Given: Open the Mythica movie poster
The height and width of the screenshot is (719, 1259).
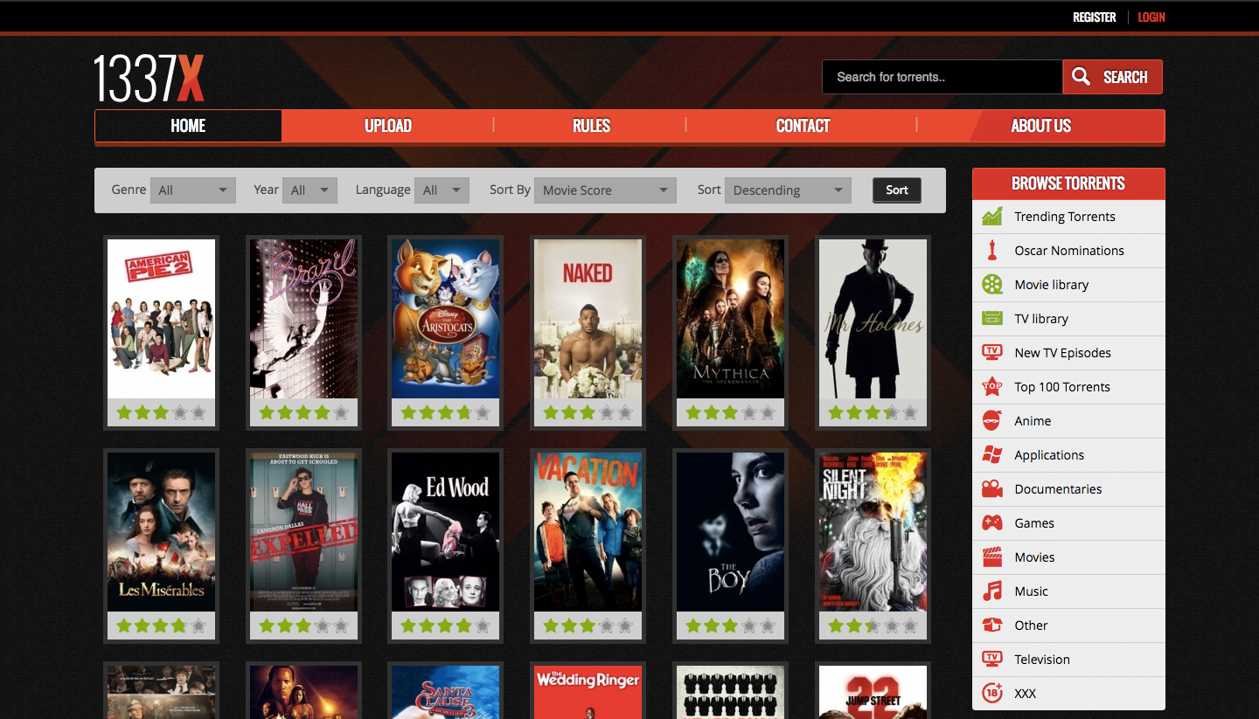Looking at the screenshot, I should click(x=730, y=319).
